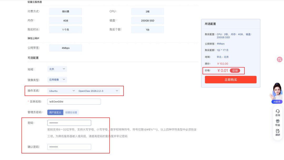The height and width of the screenshot is (160, 284).
Task: Click the 密码 password input field
Action: [69, 122]
